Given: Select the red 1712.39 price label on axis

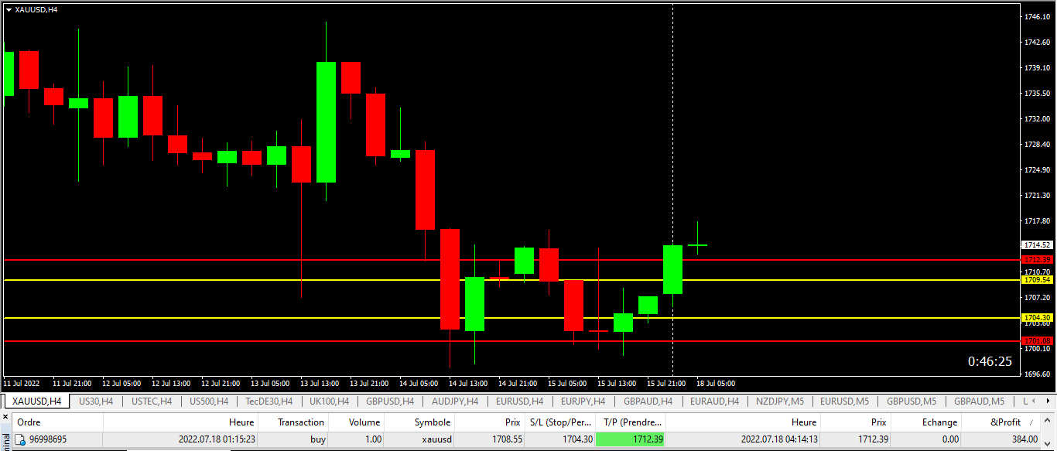Looking at the screenshot, I should [1036, 259].
